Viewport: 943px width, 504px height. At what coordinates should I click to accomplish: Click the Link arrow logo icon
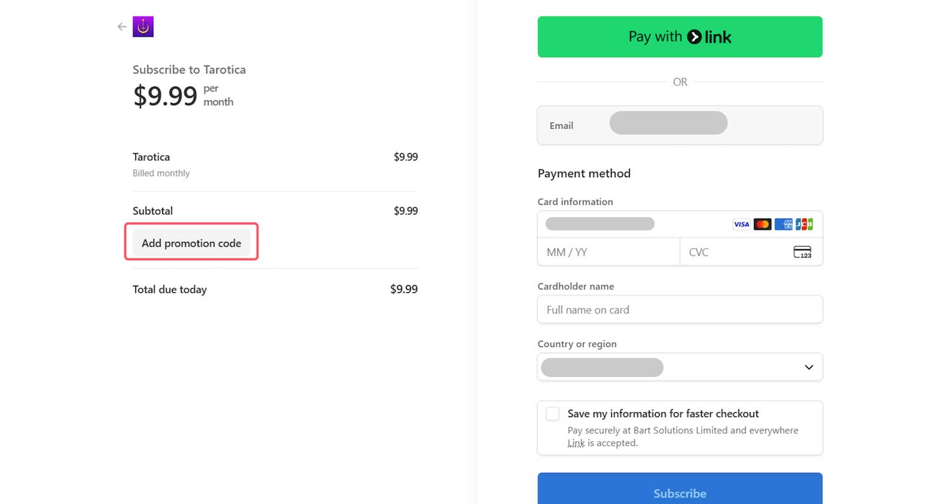click(695, 37)
